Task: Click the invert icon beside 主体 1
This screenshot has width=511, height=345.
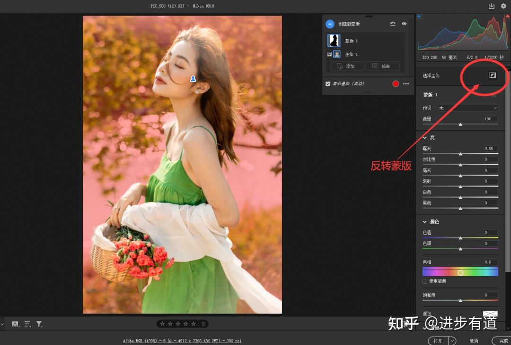Action: pos(329,54)
